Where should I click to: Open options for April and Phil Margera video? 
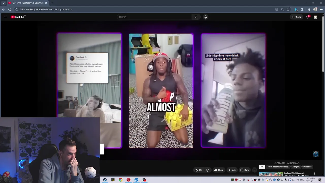(x=314, y=174)
